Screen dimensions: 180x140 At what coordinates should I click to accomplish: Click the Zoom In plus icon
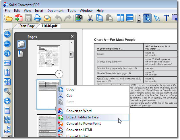(7, 34)
